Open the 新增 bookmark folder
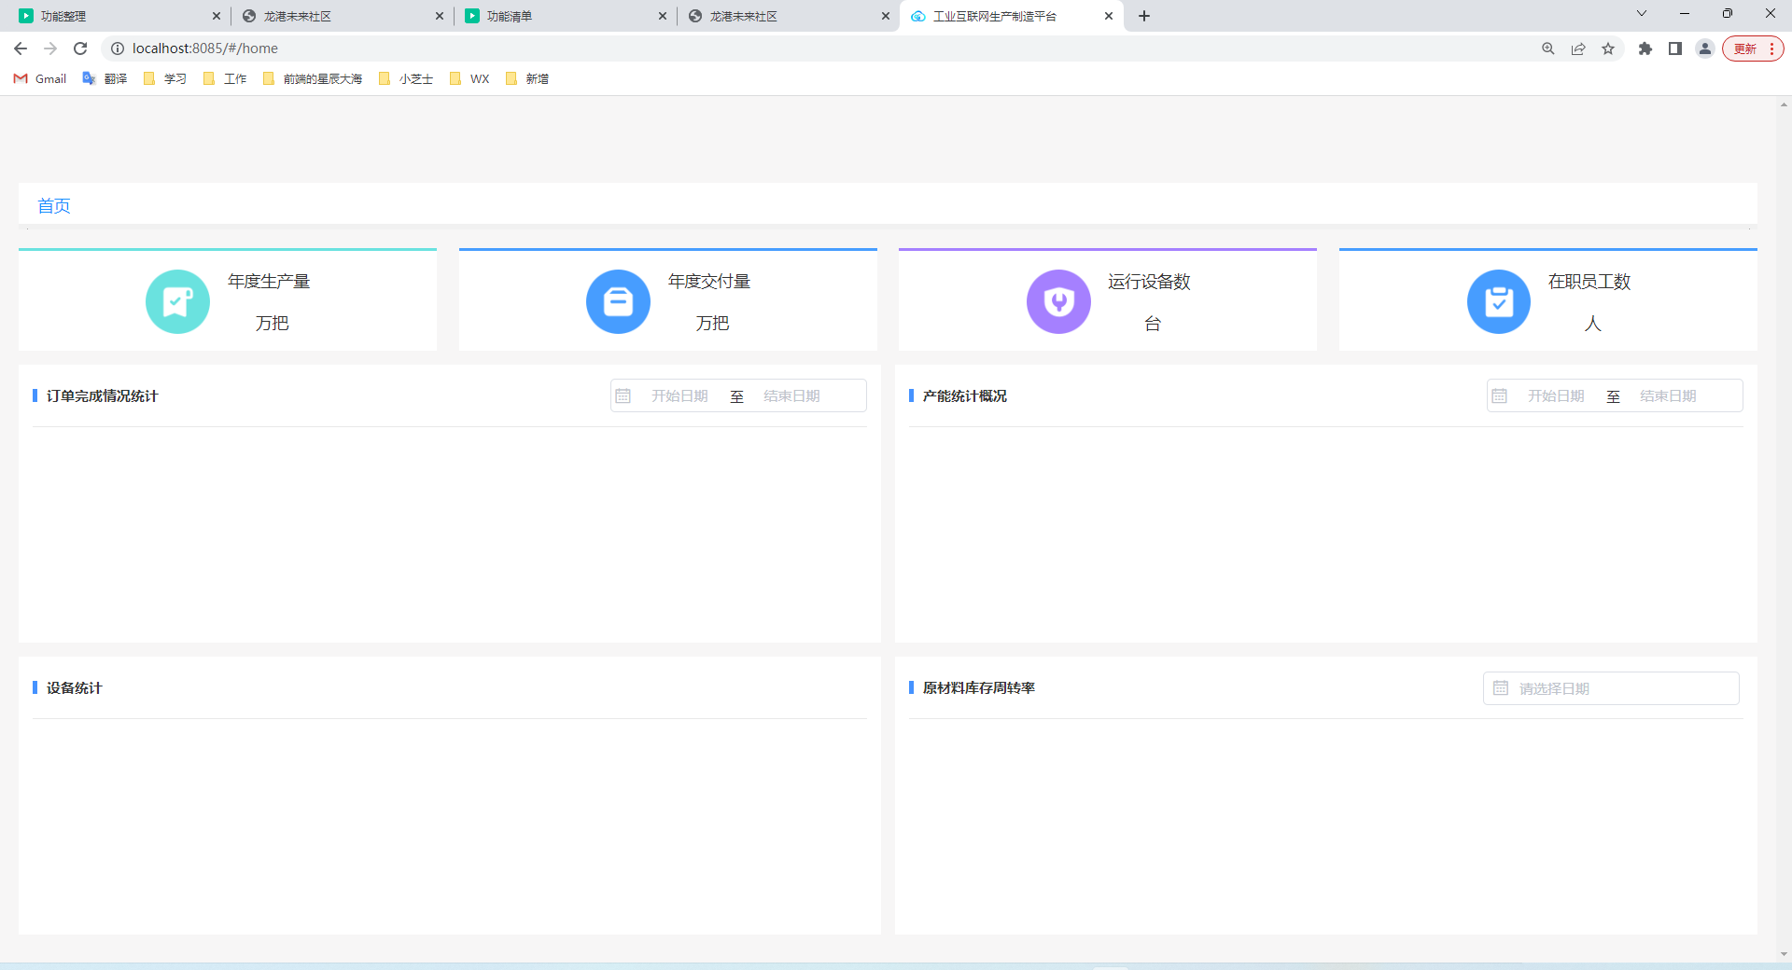1792x970 pixels. [x=526, y=79]
